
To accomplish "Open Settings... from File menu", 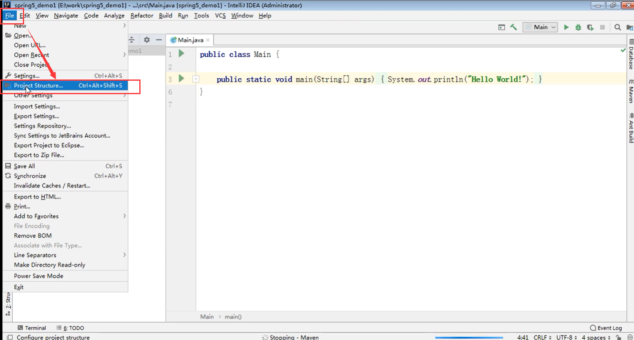I will pos(65,76).
